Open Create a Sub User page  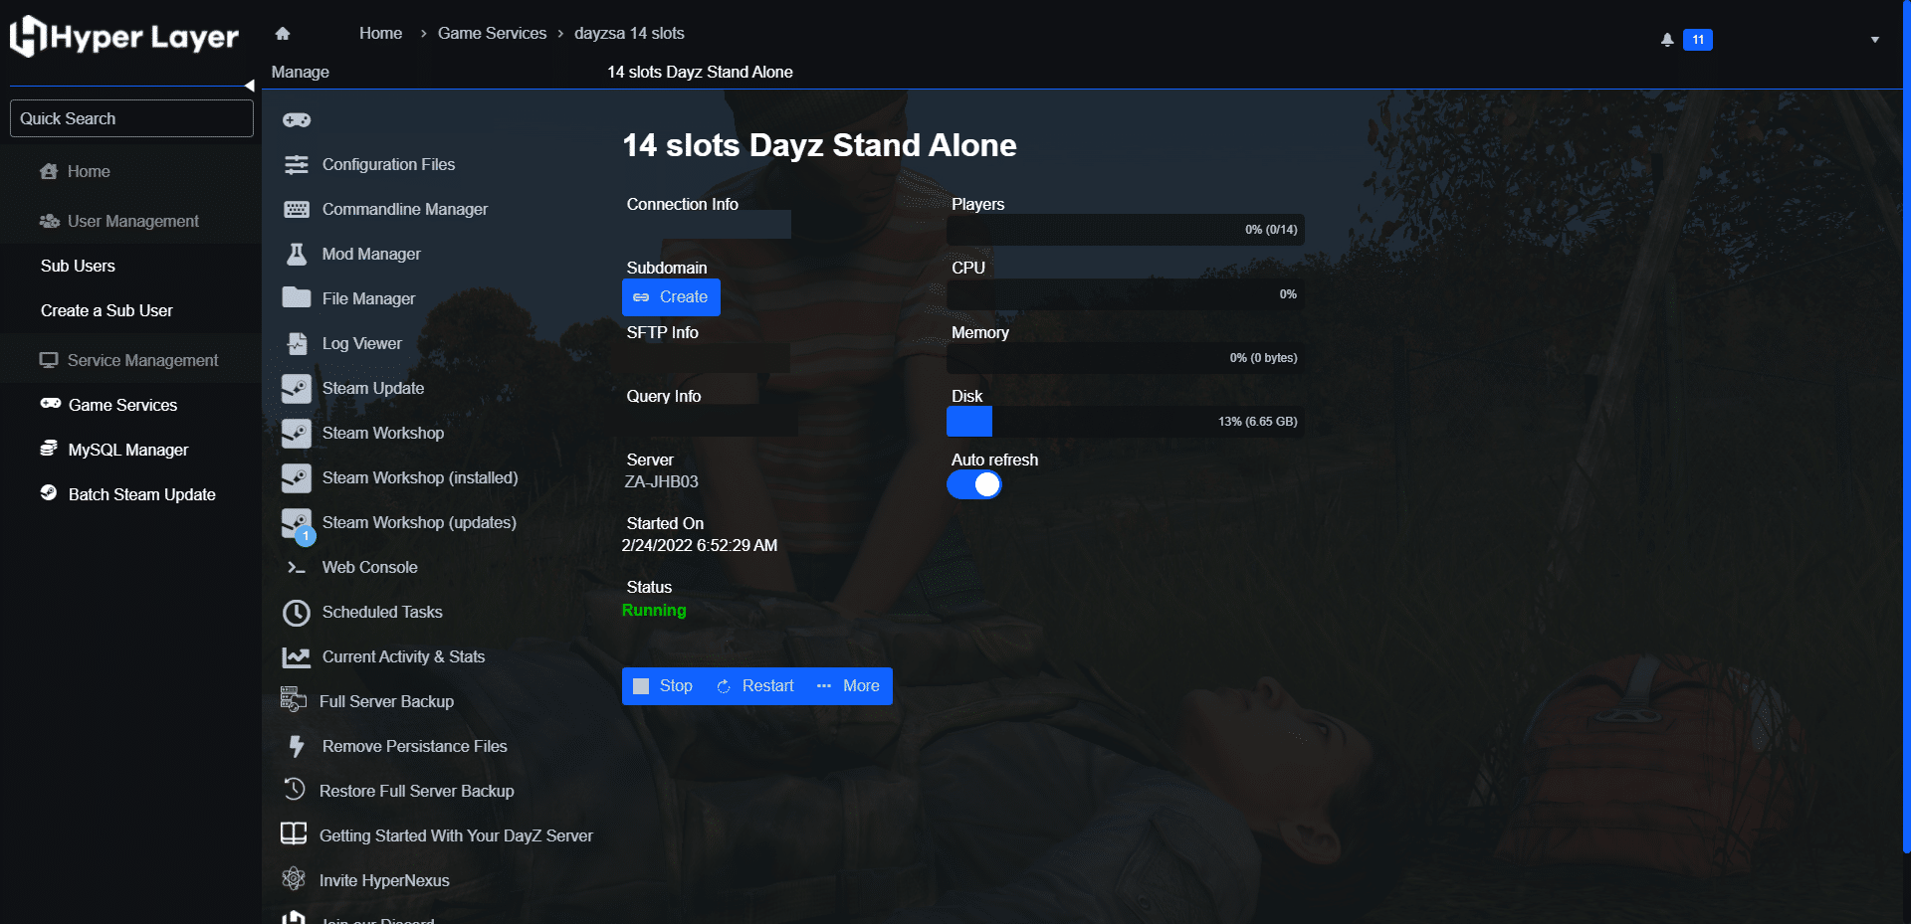tap(106, 310)
